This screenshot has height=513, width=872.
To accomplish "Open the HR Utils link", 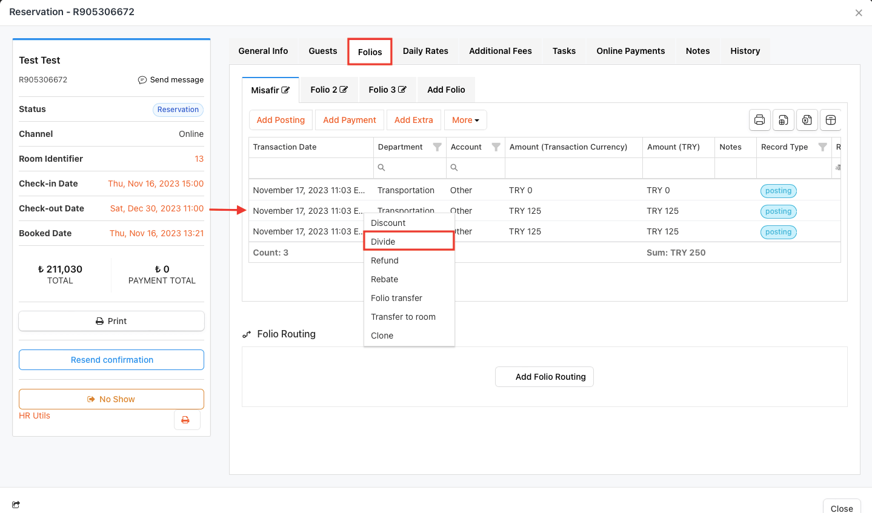I will point(35,415).
